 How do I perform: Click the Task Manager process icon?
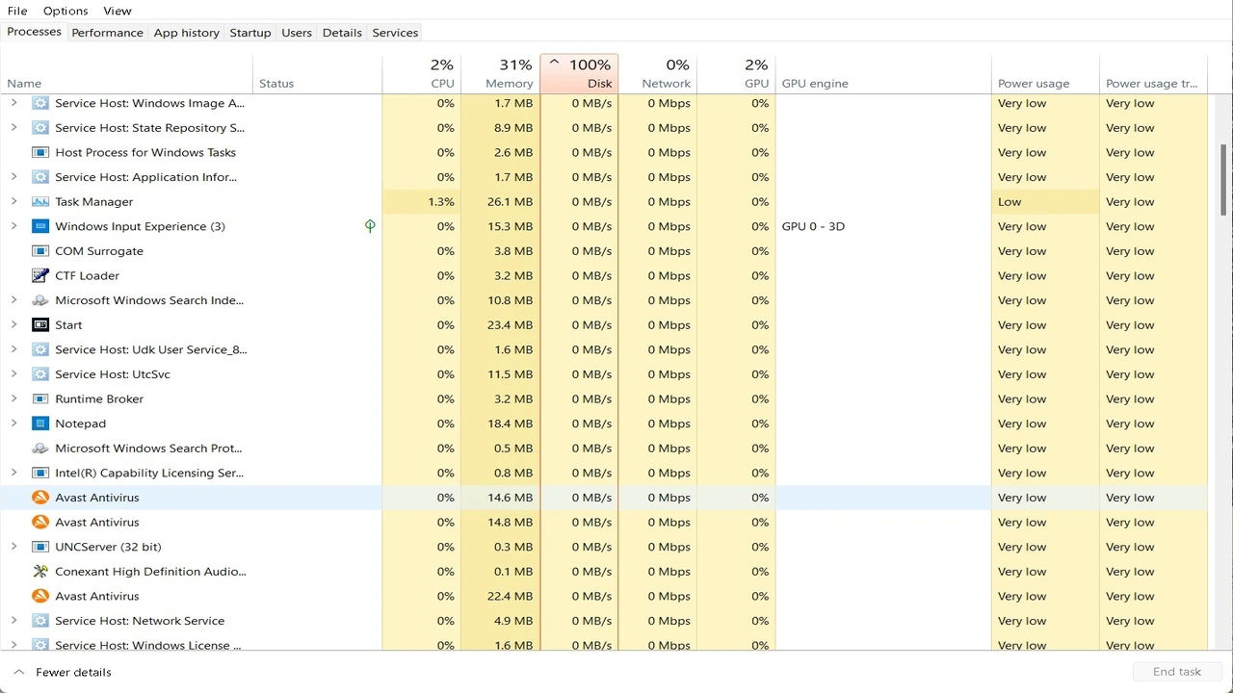[x=40, y=202]
